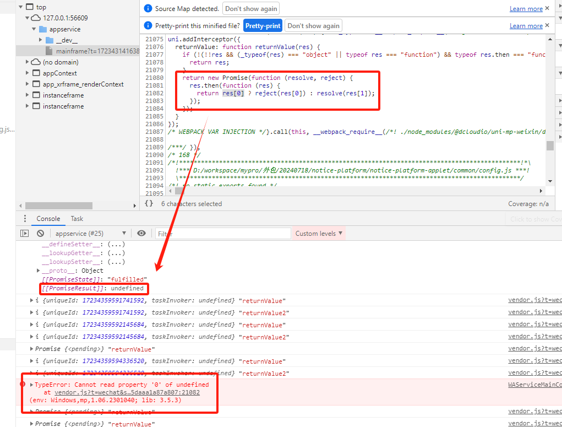Click code editor horizontal scrollbar thumb
Image resolution: width=562 pixels, height=427 pixels.
coord(179,191)
